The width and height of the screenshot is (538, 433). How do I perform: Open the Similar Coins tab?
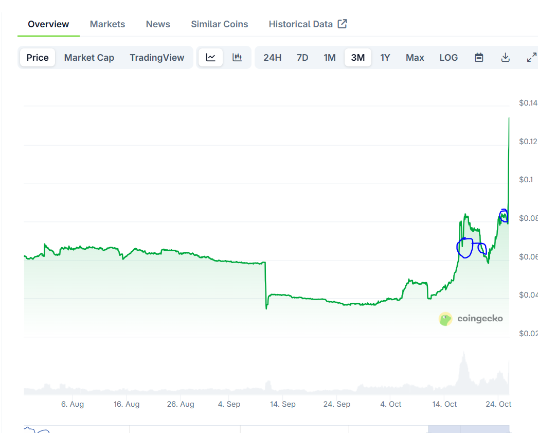click(x=219, y=24)
